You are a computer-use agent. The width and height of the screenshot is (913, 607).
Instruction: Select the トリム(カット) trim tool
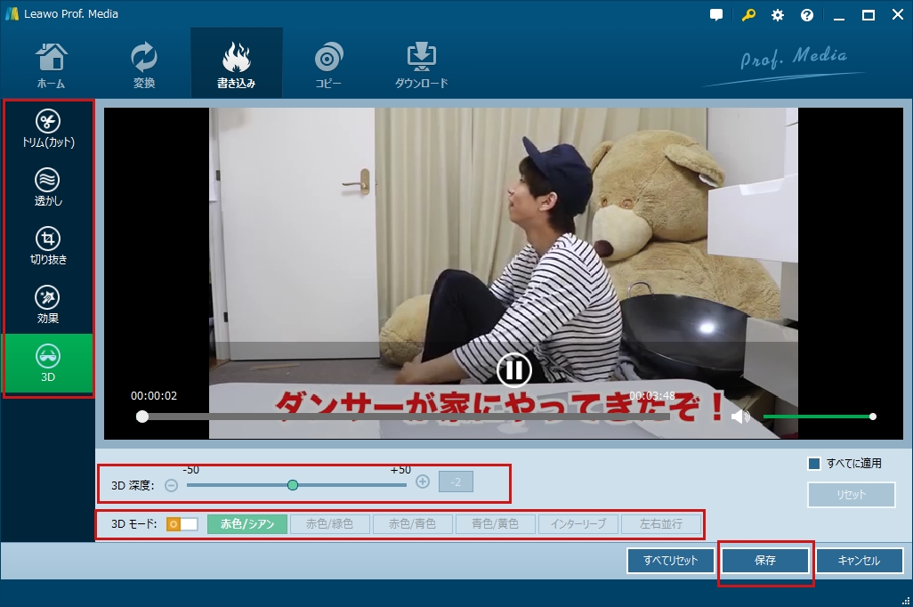coord(48,129)
